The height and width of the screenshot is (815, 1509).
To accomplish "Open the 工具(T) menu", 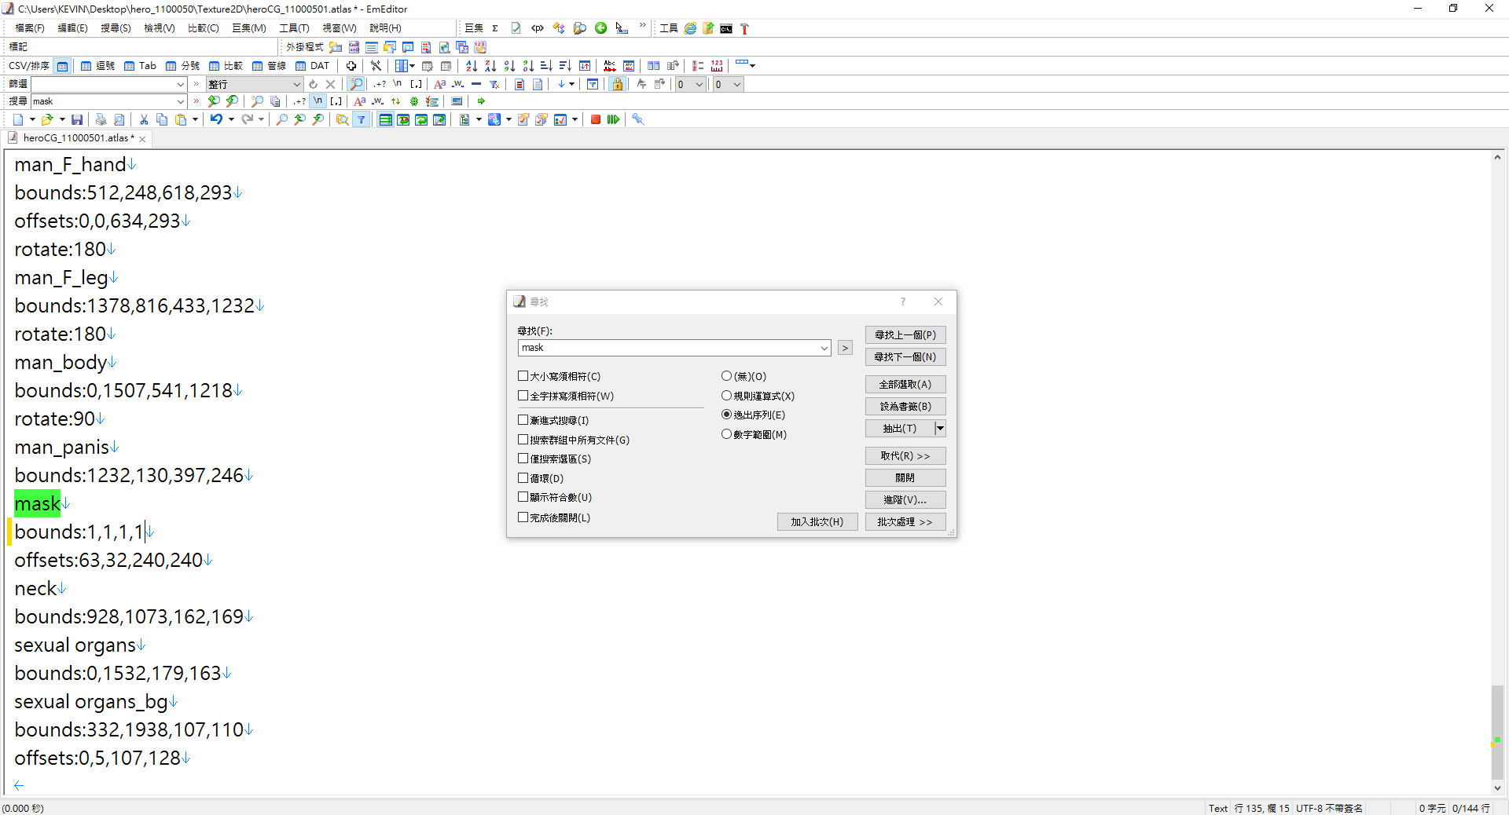I will pos(294,28).
